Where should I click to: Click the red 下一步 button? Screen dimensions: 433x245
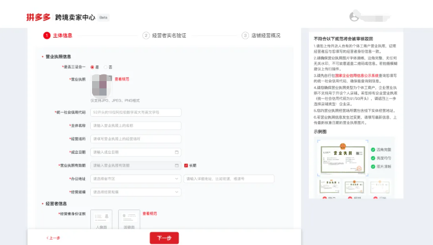pos(164,238)
